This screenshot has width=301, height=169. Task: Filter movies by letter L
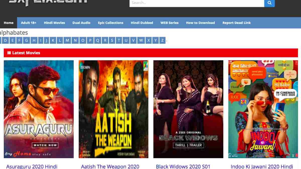tap(60, 40)
